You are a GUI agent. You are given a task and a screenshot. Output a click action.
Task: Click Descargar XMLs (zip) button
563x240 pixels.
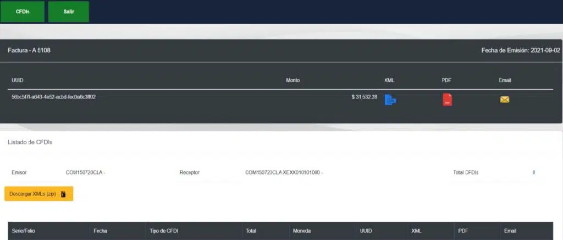tap(38, 194)
